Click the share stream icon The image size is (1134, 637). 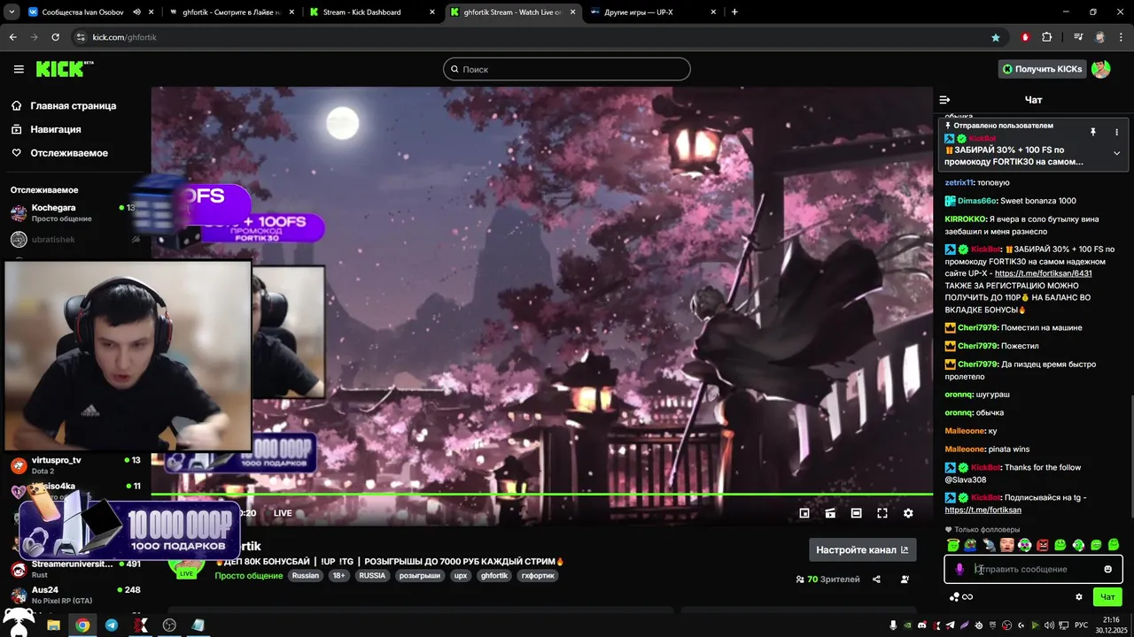pos(876,579)
